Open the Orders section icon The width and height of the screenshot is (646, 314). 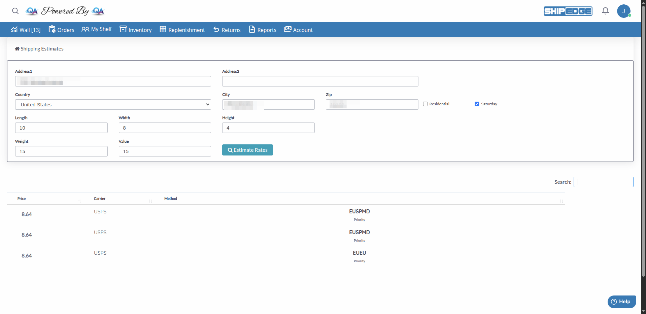tap(53, 29)
